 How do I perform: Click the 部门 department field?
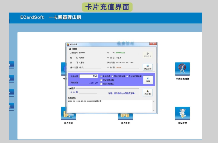[x=90, y=62]
